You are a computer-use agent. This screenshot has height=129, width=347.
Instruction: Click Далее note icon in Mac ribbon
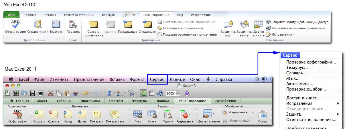[x=82, y=114]
